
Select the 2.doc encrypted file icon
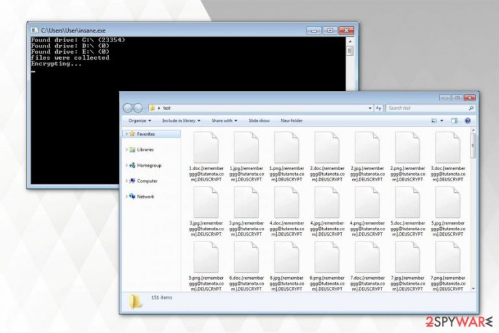tap(327, 147)
